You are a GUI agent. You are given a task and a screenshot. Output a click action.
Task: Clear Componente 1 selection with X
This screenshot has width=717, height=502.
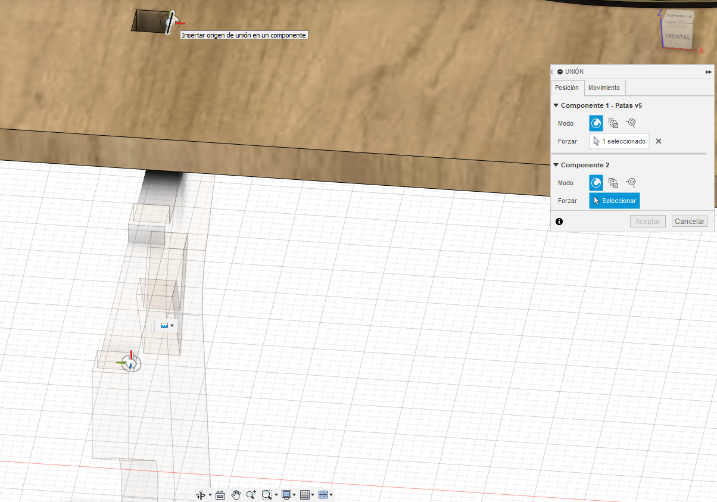tap(659, 141)
